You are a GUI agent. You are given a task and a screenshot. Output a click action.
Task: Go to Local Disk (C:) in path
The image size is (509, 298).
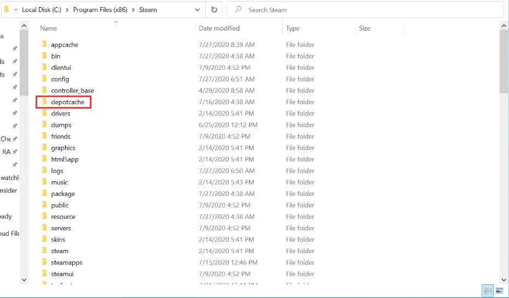point(42,10)
